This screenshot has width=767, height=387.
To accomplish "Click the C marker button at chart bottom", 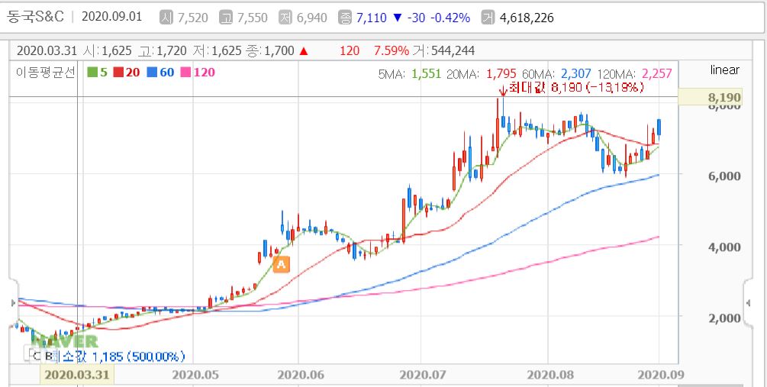I will (x=35, y=356).
